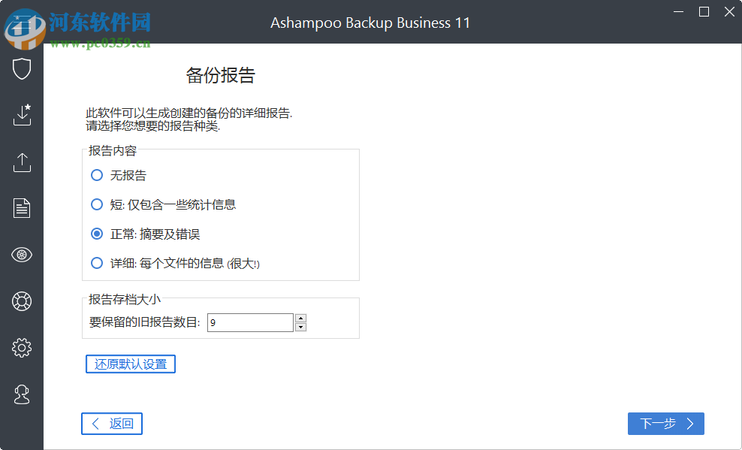Open the user account icon in sidebar

[22, 394]
